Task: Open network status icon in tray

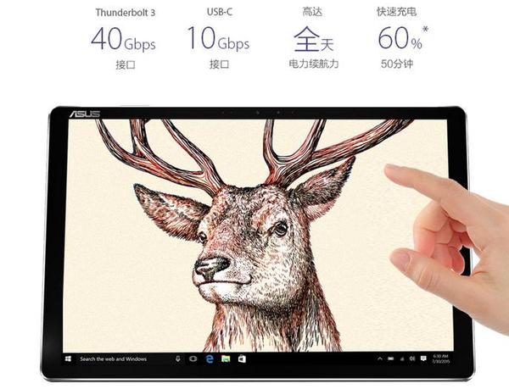Action: 402,358
